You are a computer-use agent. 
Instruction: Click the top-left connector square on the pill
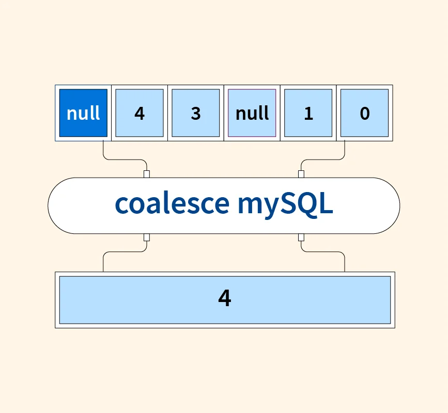[x=147, y=174]
